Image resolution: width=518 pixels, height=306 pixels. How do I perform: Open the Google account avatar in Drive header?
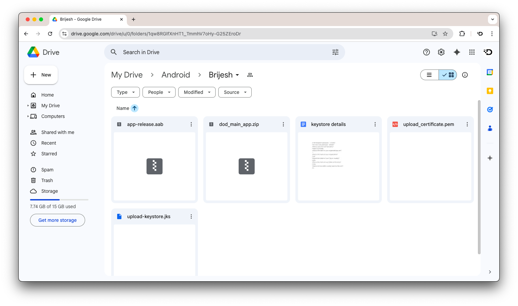(488, 52)
